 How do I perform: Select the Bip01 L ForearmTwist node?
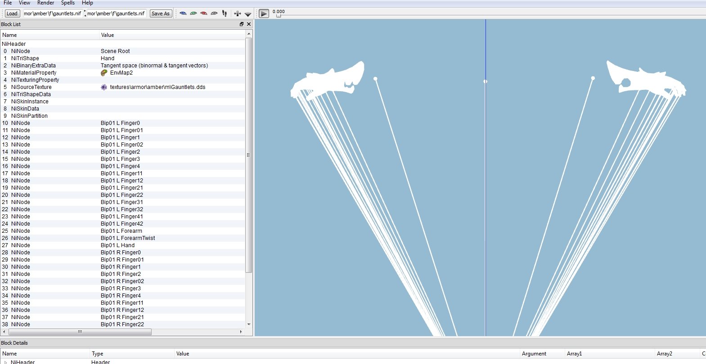pyautogui.click(x=123, y=238)
